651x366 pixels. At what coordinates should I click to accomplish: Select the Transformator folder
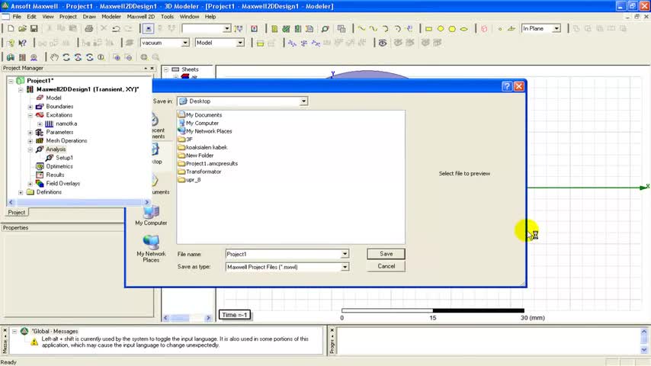pyautogui.click(x=204, y=172)
